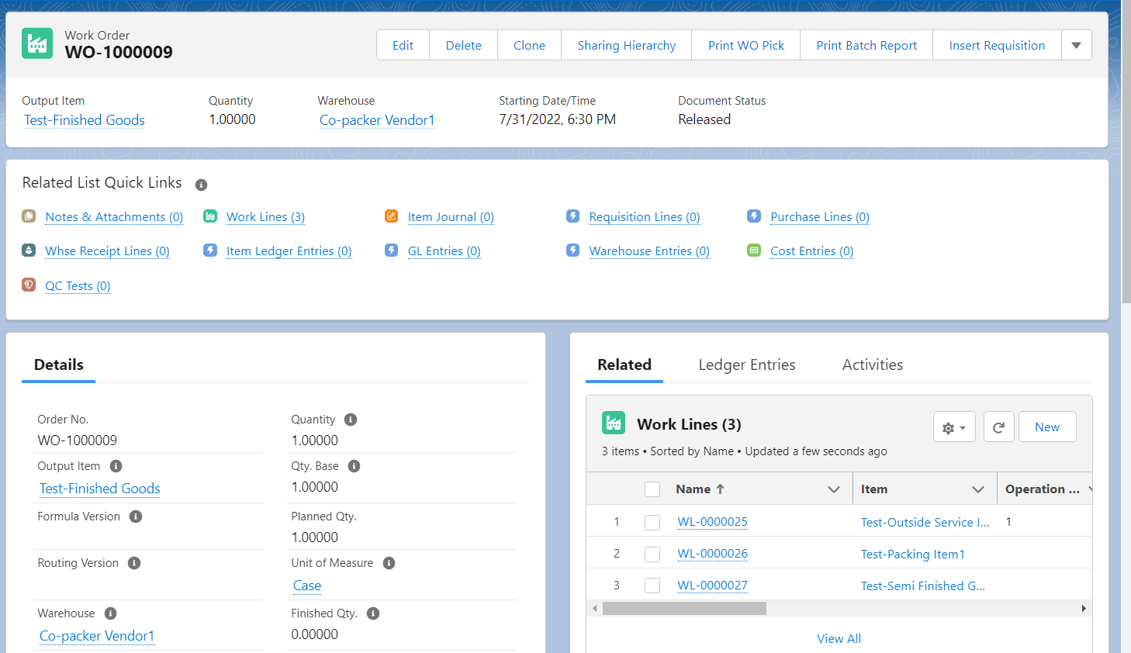Open the gear settings in Work Lines list
This screenshot has height=653, width=1131.
(954, 427)
